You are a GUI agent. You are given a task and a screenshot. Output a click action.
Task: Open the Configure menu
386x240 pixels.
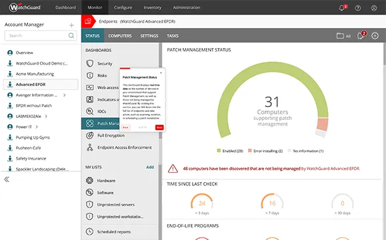click(123, 7)
